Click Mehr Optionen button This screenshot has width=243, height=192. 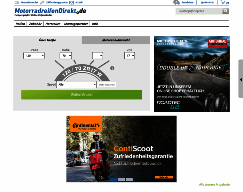106,85
